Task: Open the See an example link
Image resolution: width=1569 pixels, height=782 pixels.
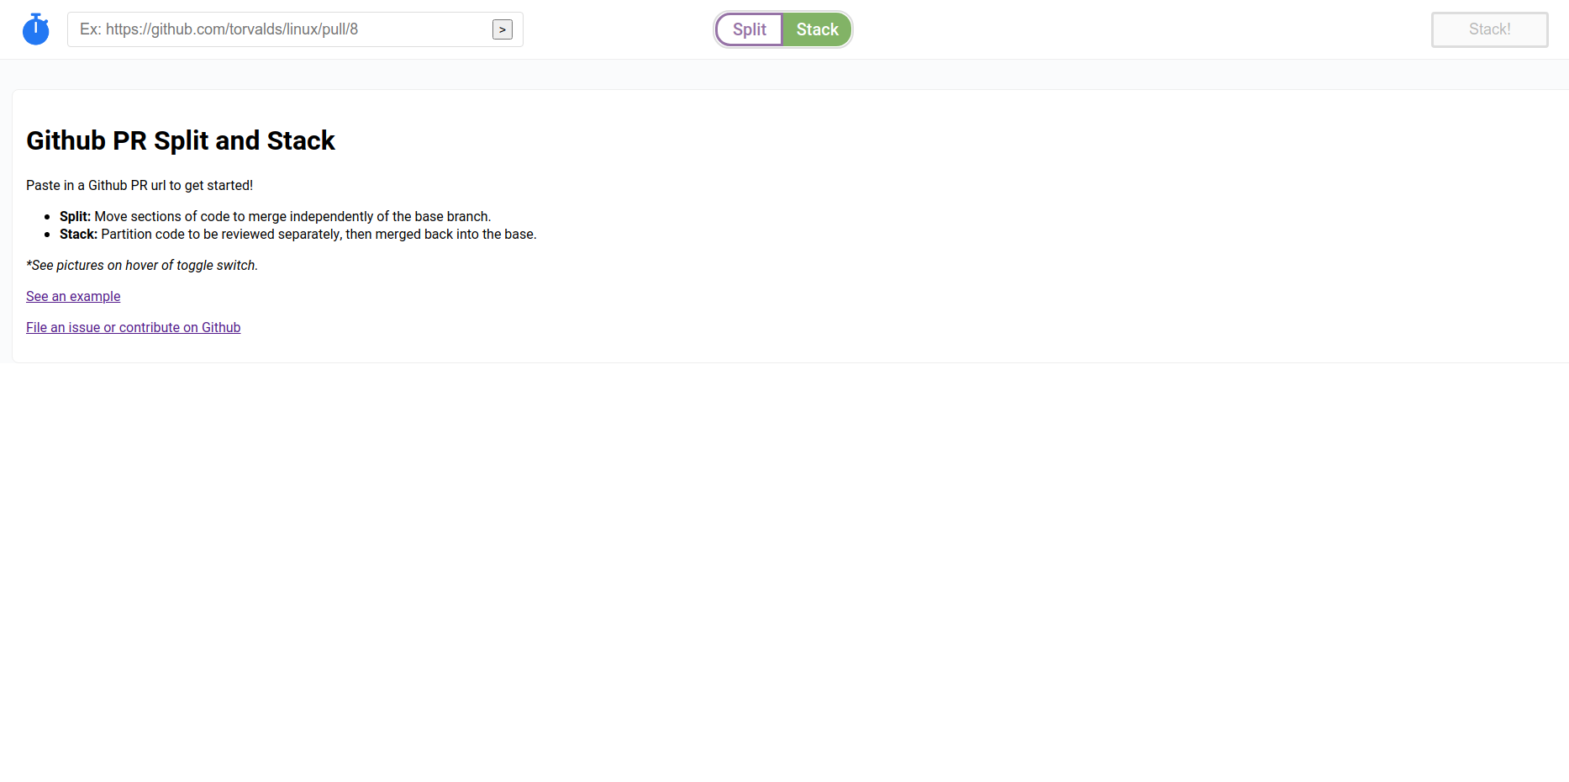Action: pos(73,296)
